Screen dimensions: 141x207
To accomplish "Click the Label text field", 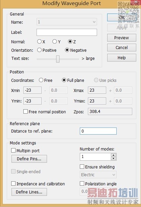I will tap(67, 32).
